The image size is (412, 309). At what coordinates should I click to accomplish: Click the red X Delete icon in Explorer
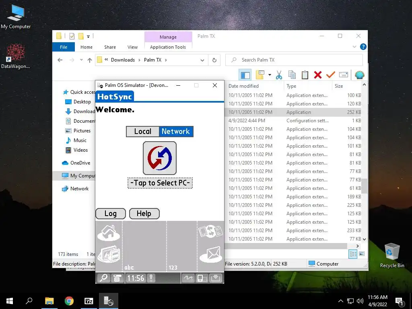point(318,75)
